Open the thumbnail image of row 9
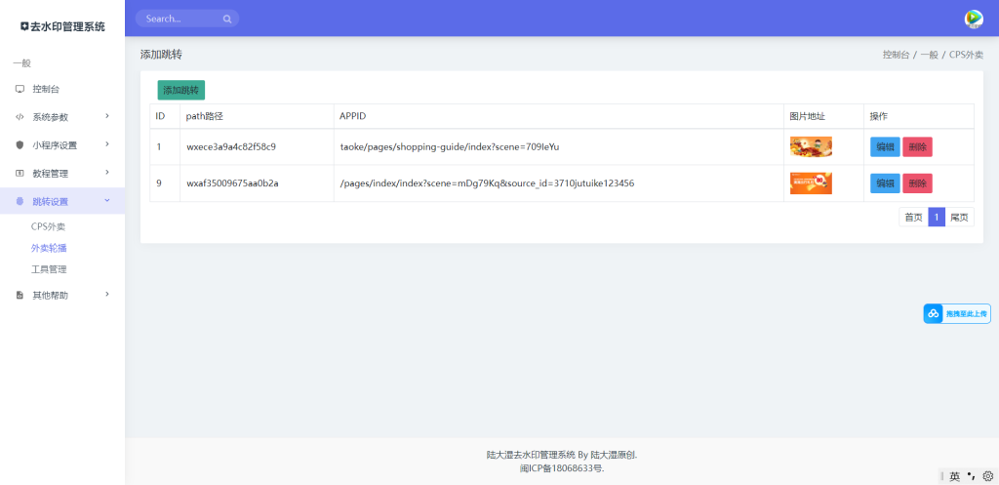The image size is (999, 485). [811, 183]
